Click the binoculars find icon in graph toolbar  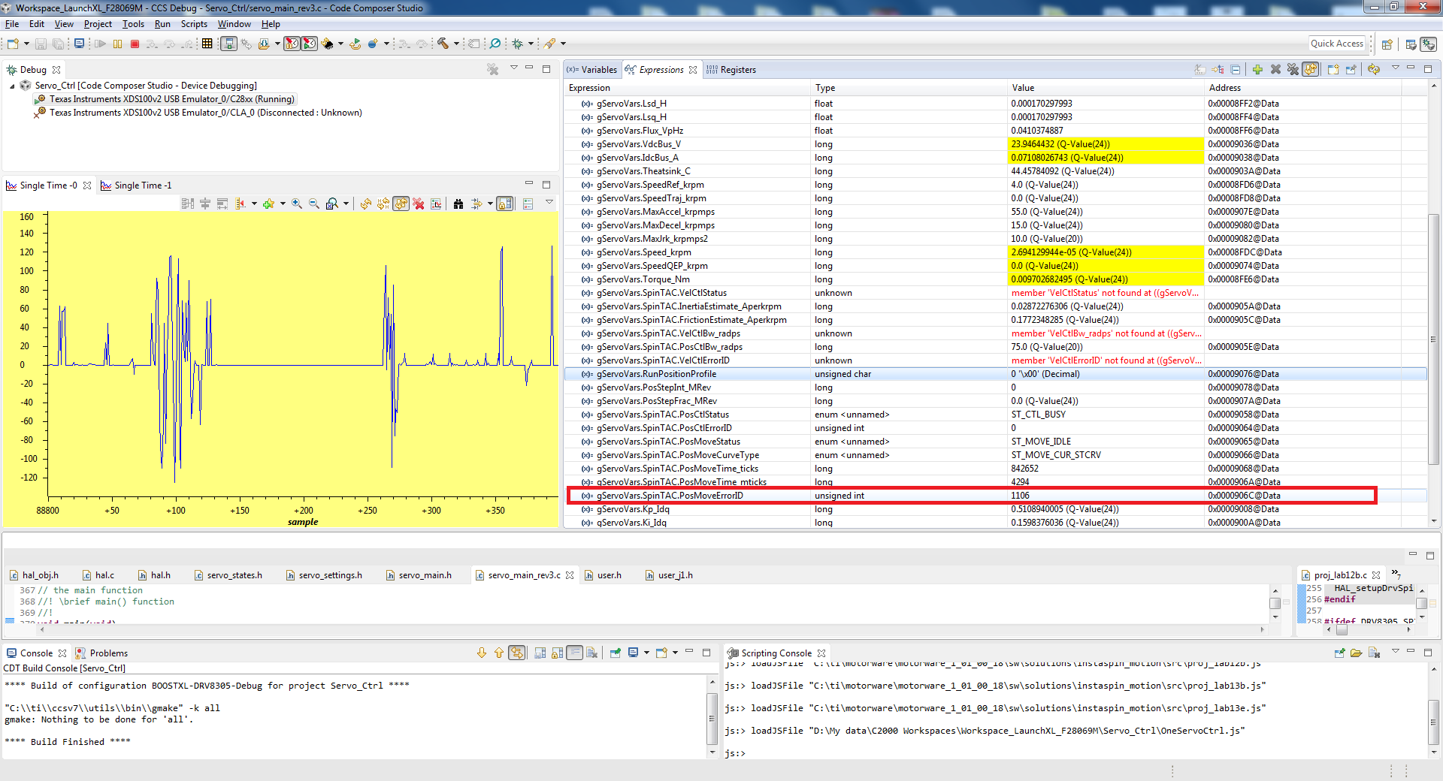click(x=458, y=204)
